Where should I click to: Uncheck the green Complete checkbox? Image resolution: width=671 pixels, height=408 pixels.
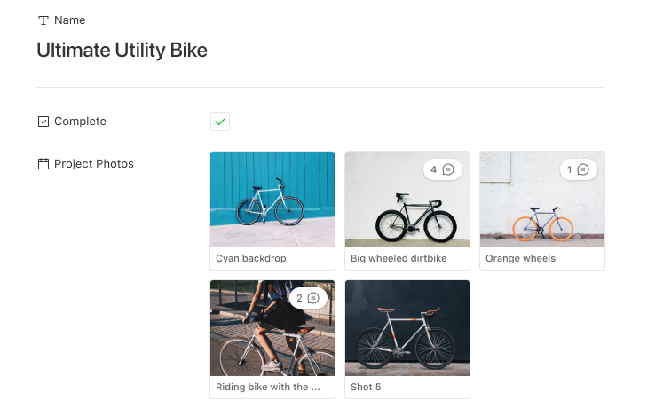click(x=220, y=122)
